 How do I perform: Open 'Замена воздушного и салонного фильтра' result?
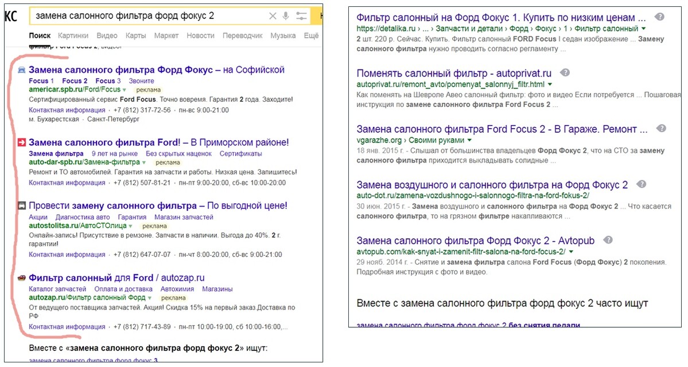pyautogui.click(x=492, y=185)
